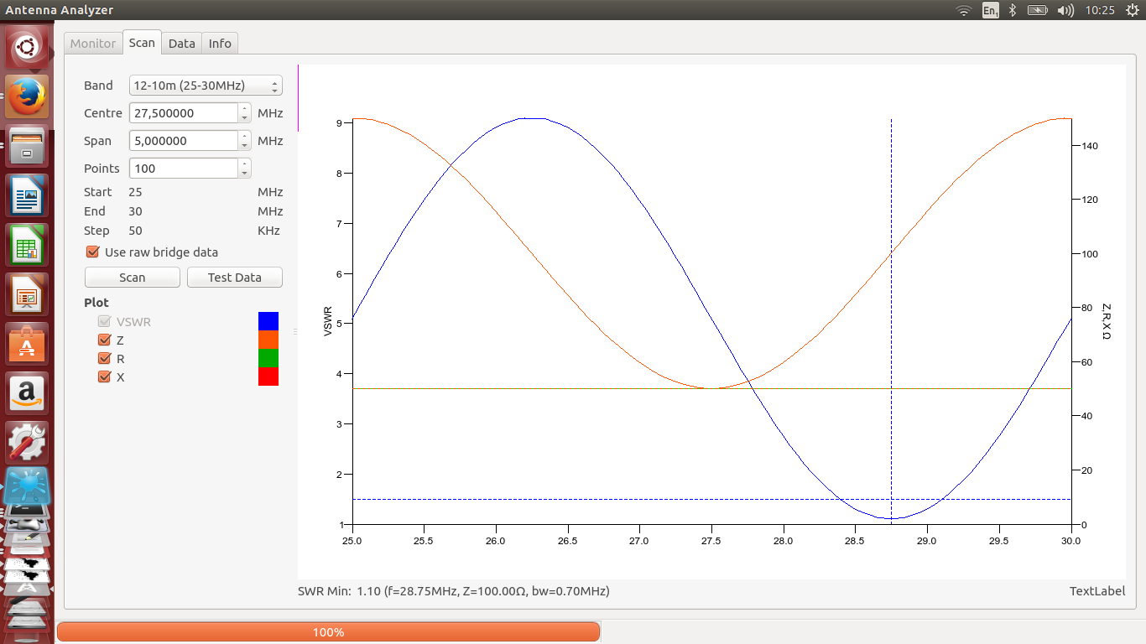Open Ubuntu Dash search launcher
The height and width of the screenshot is (644, 1146).
coord(27,47)
